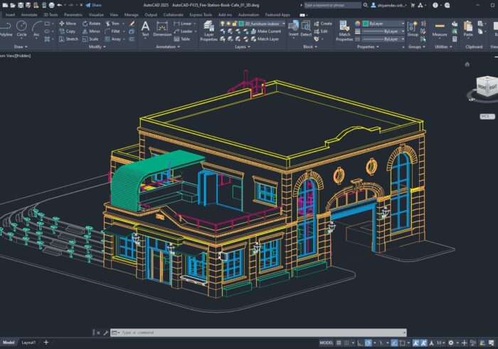Toggle snap mode in status bar
The image size is (498, 349).
[x=347, y=343]
